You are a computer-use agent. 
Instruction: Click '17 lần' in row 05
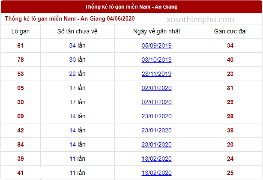pos(78,88)
